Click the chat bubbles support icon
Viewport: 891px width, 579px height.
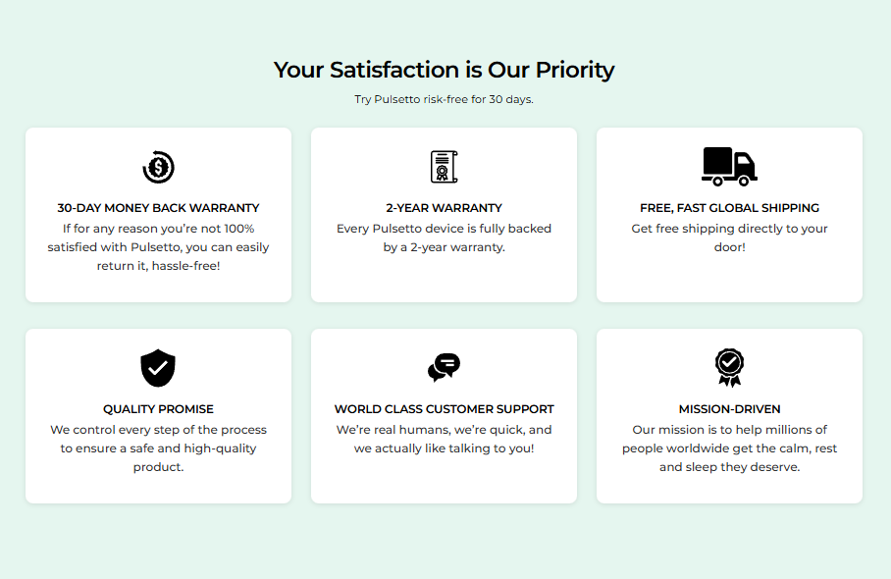click(444, 368)
